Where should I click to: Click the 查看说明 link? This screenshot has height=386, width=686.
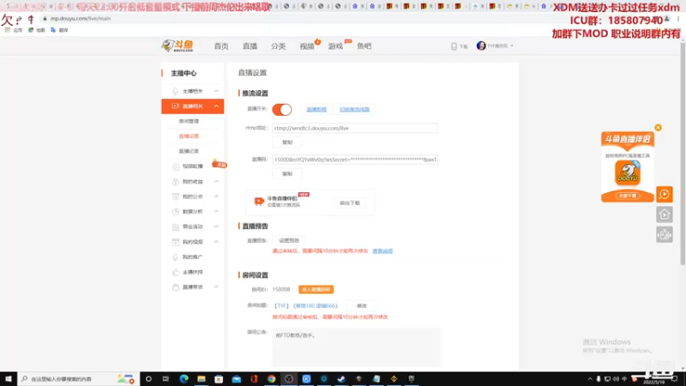[x=382, y=251]
